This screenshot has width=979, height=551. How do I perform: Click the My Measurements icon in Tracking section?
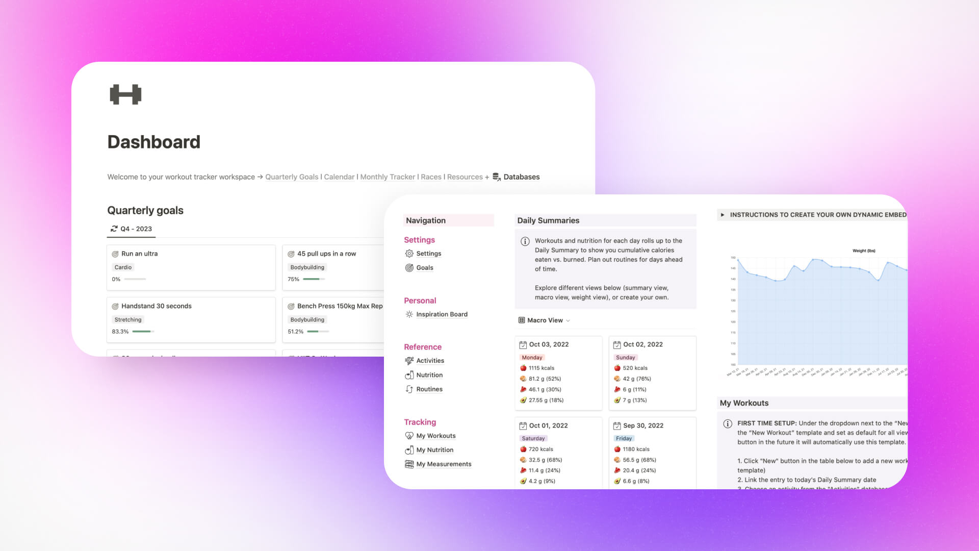pos(409,464)
